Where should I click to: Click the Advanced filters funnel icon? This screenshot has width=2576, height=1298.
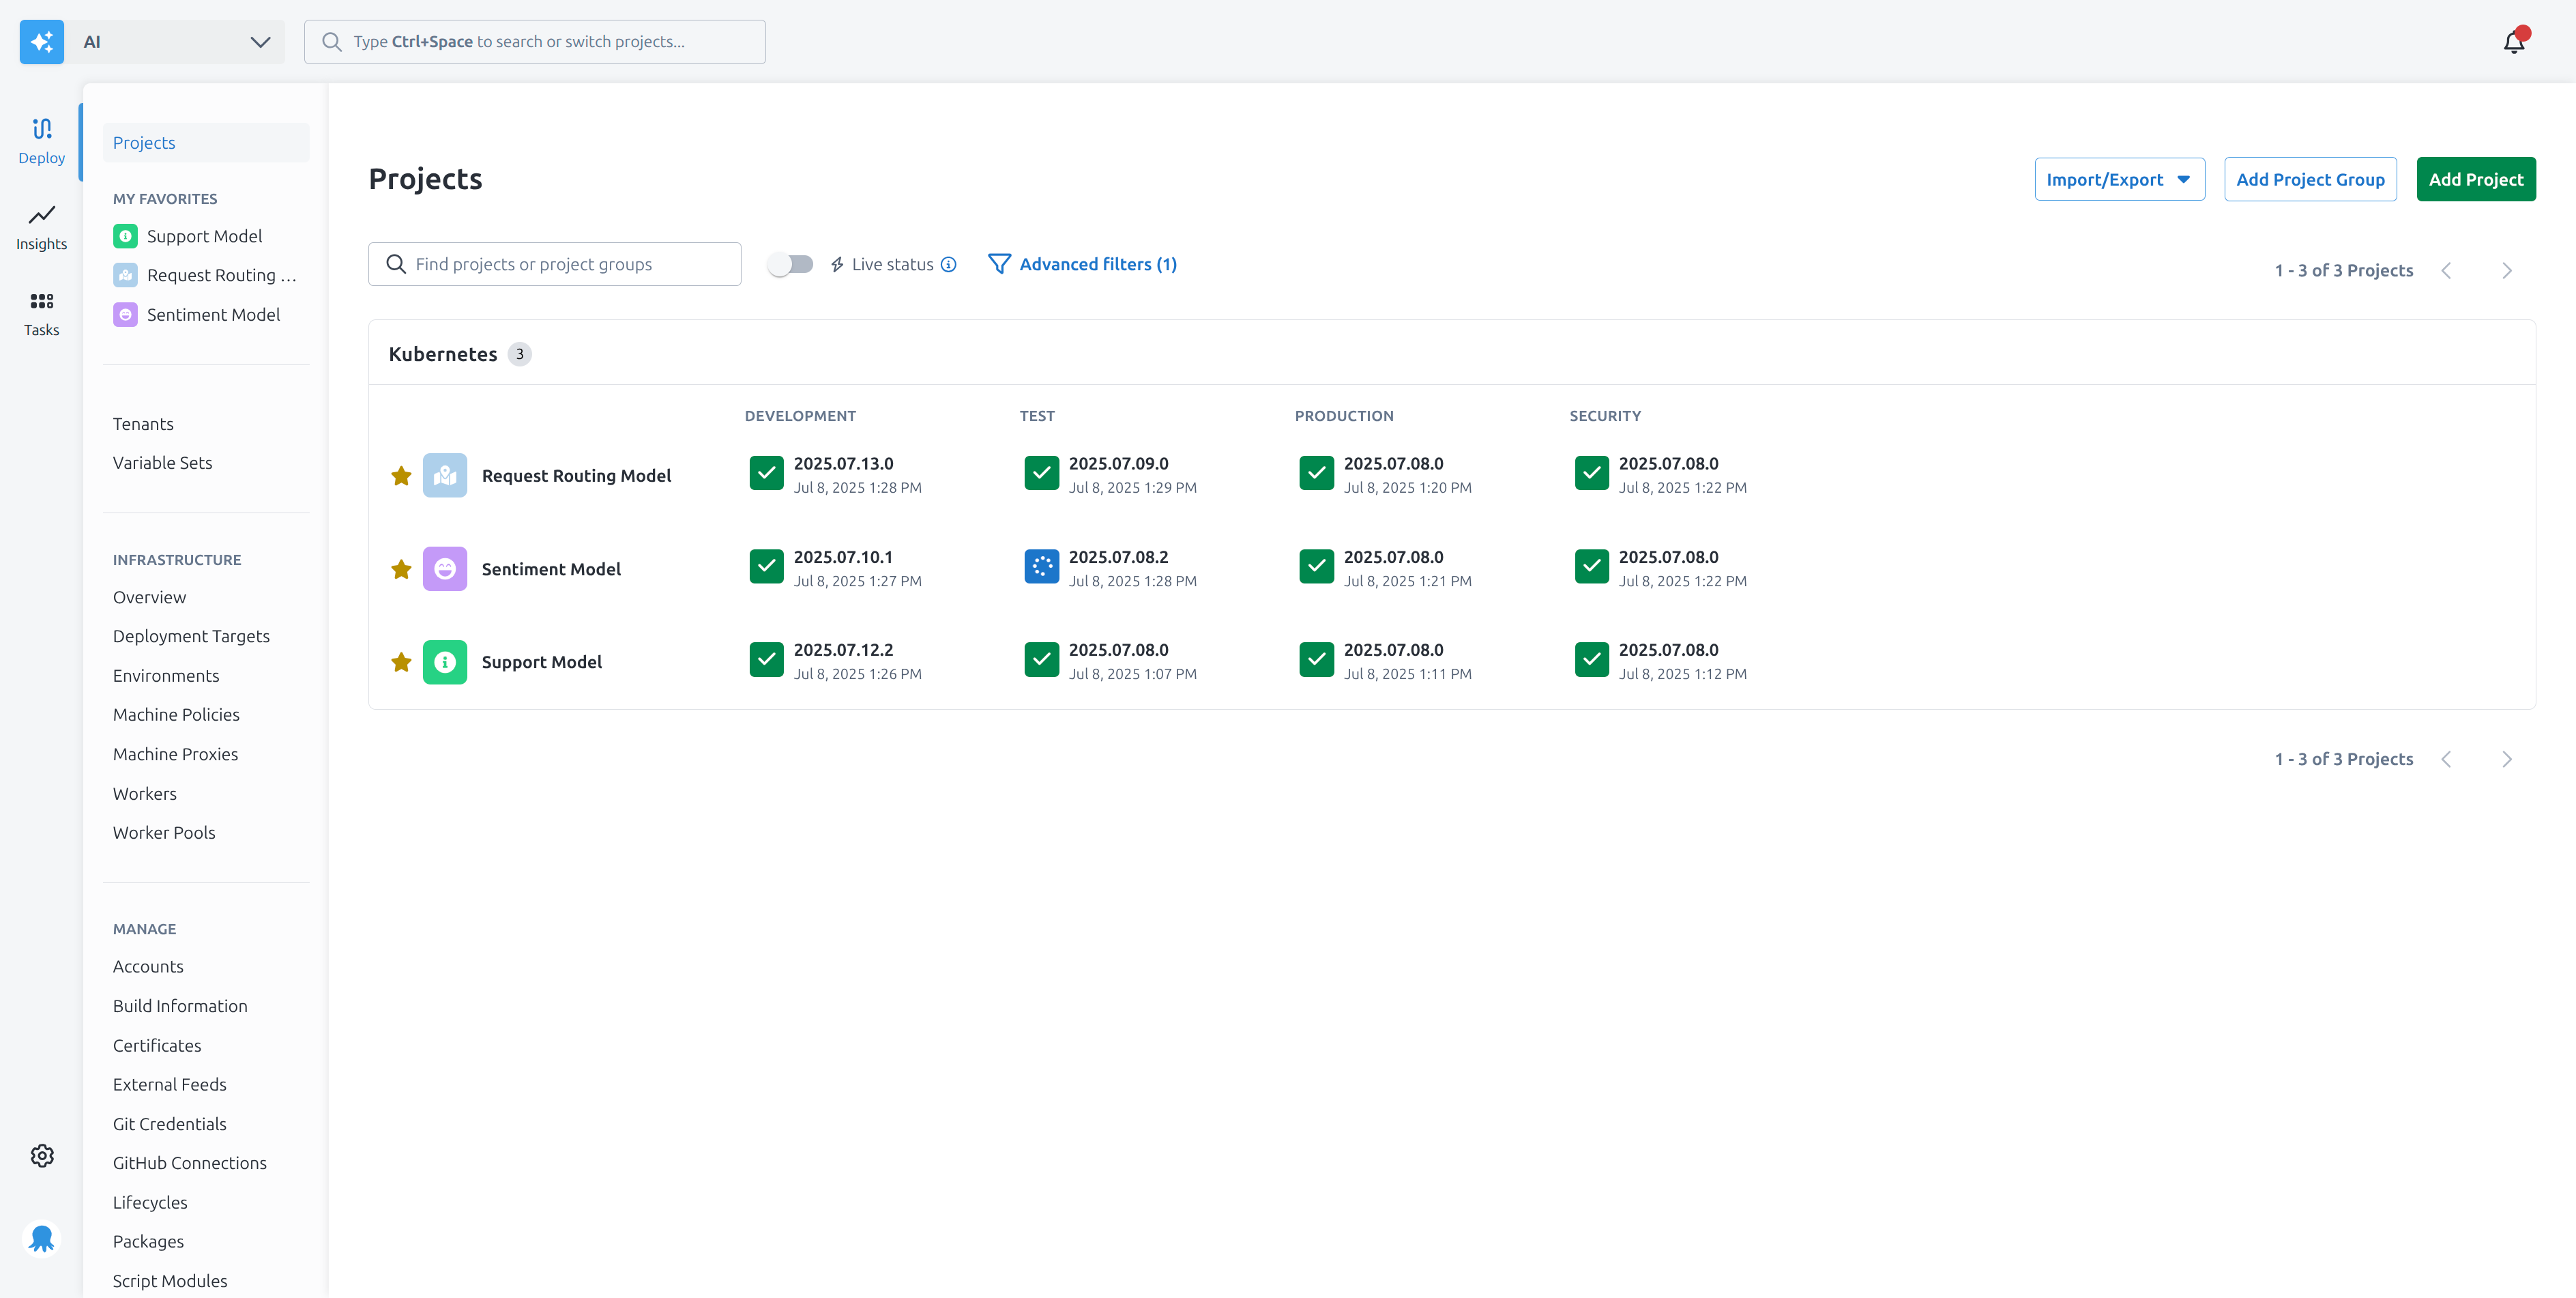click(999, 264)
